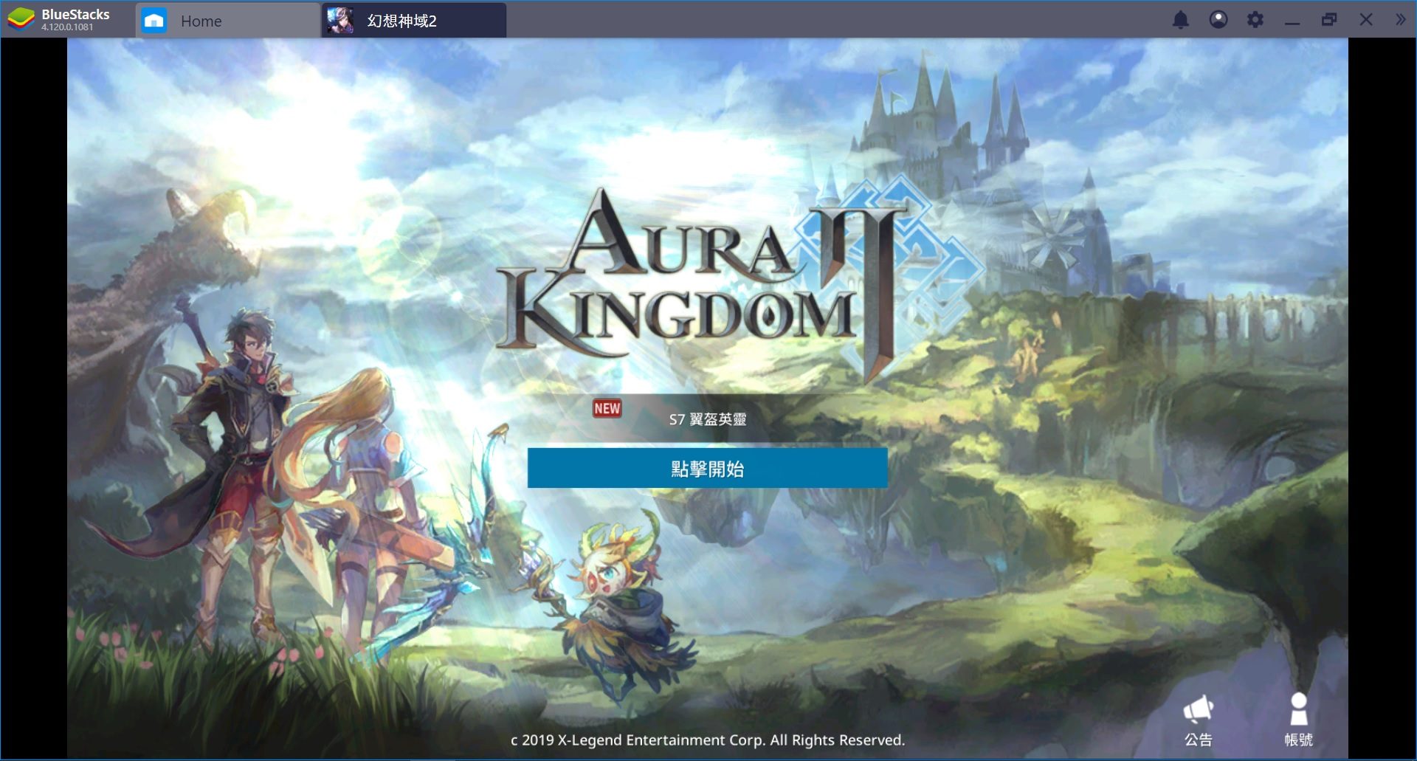Click the 點擊開始 start button
The width and height of the screenshot is (1417, 761).
[707, 468]
